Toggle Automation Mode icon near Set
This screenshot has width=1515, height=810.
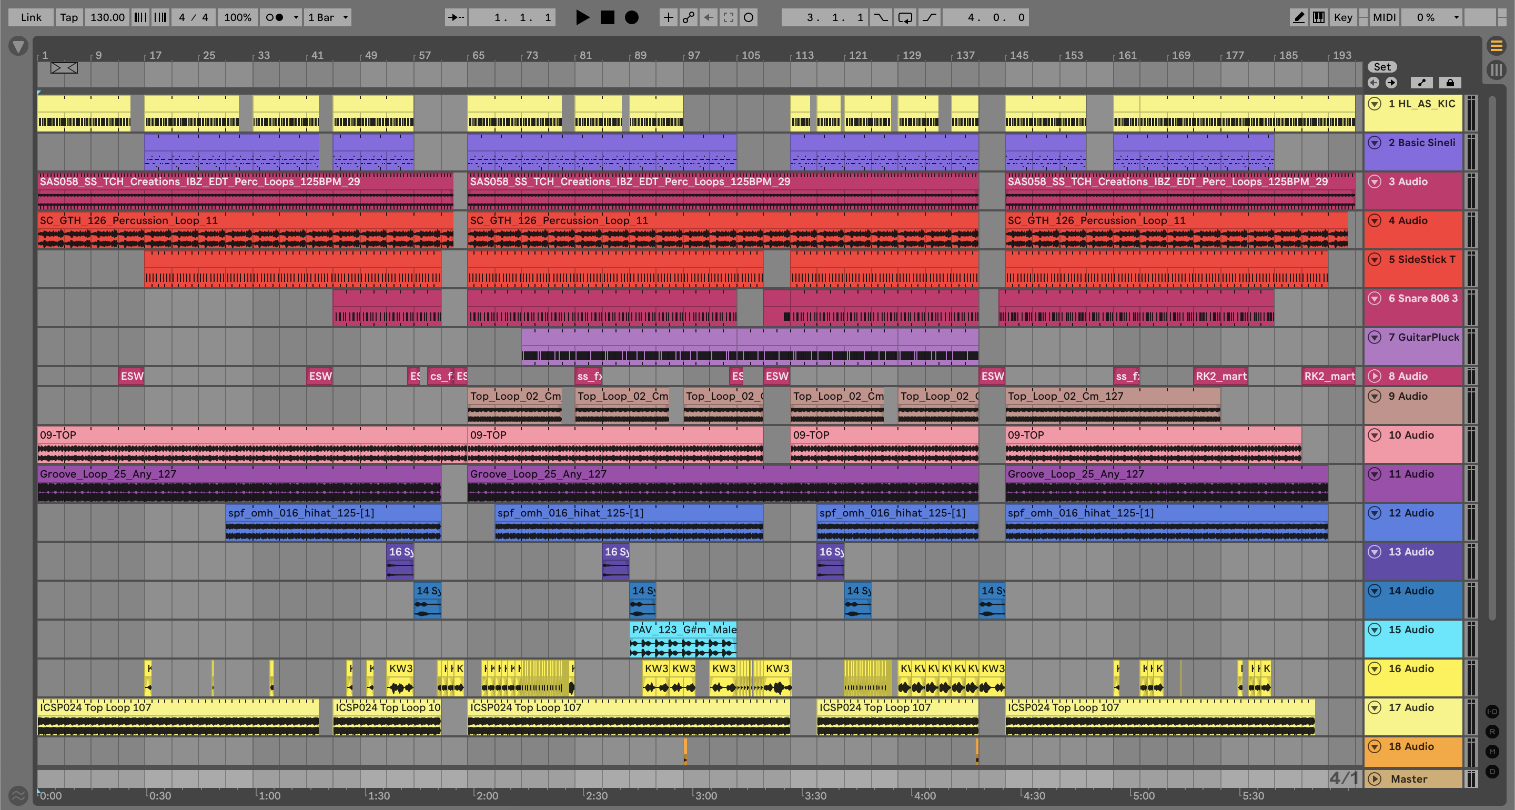click(1421, 83)
